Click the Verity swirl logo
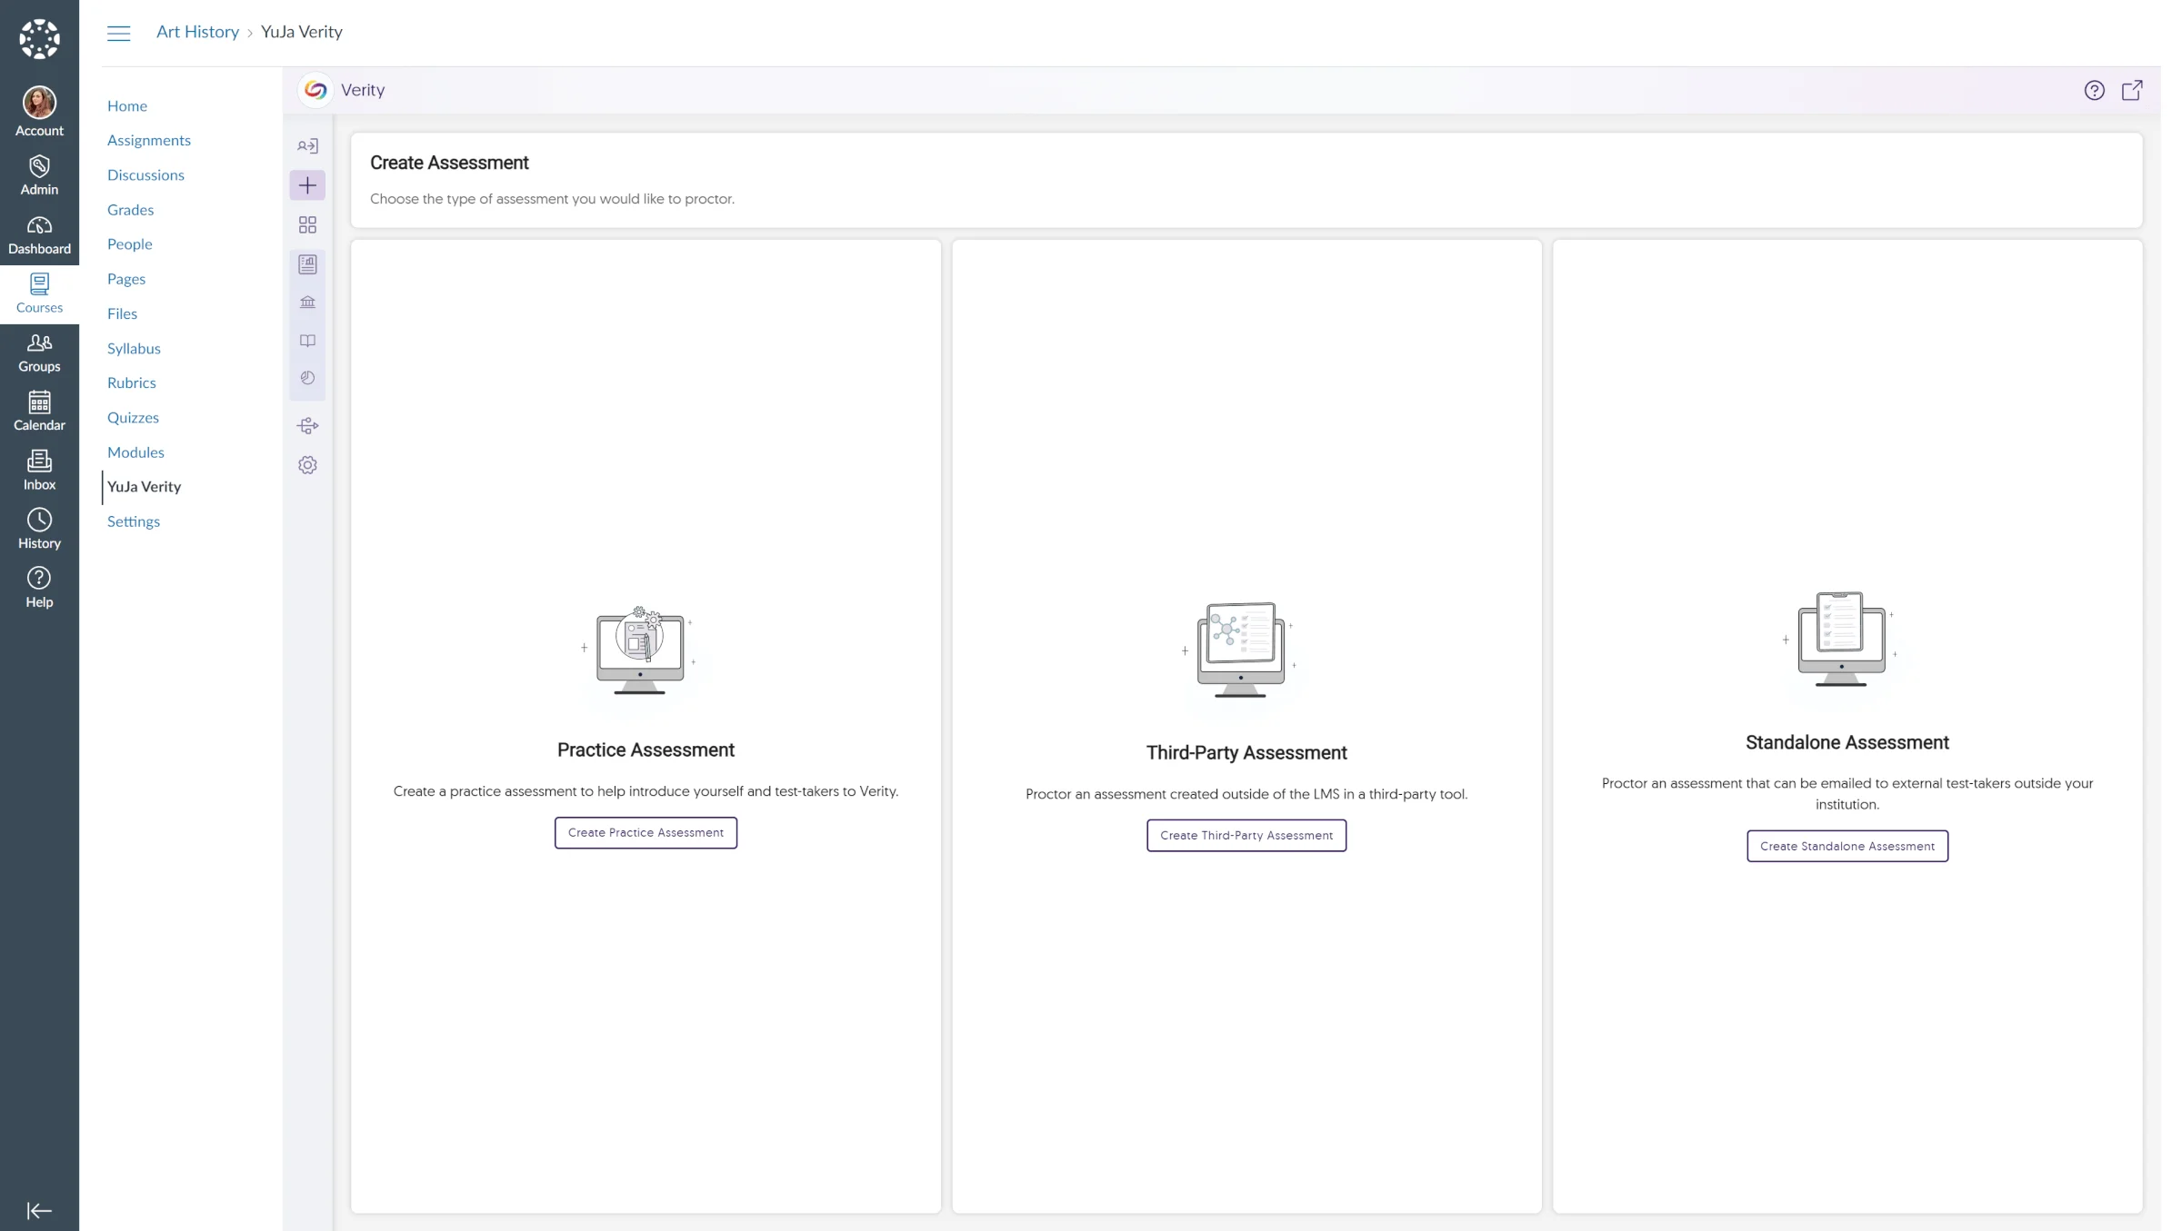The height and width of the screenshot is (1231, 2182). [x=315, y=90]
